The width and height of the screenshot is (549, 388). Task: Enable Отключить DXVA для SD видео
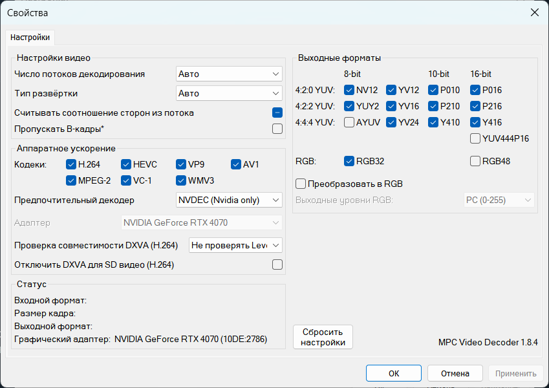click(277, 264)
